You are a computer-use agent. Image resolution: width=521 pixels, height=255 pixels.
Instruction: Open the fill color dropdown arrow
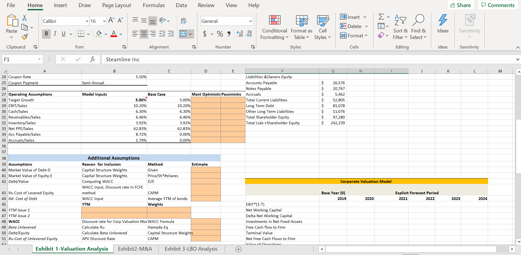coord(106,34)
